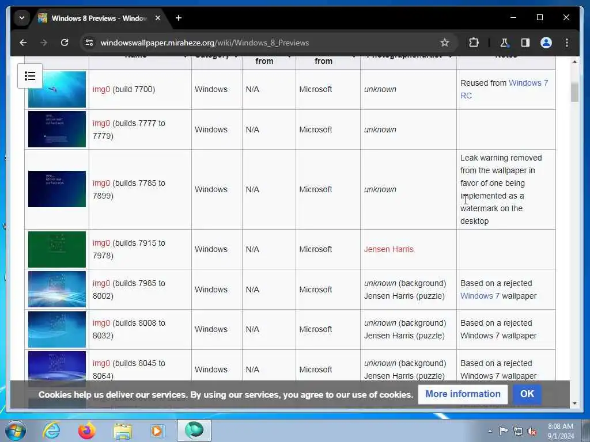Open the builds 7985 to 8002 wallpaper thumbnail
Image resolution: width=590 pixels, height=442 pixels.
(x=57, y=289)
